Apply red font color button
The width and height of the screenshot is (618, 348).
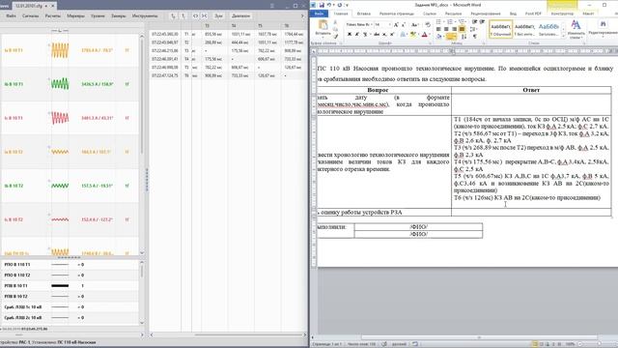pos(424,35)
